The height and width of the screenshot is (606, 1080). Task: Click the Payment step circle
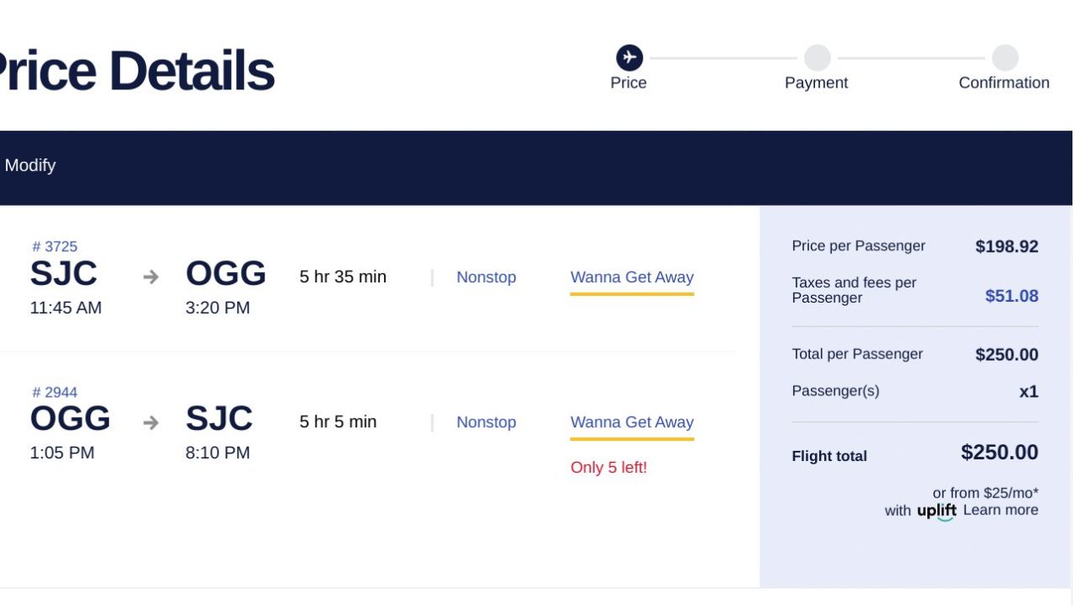817,57
